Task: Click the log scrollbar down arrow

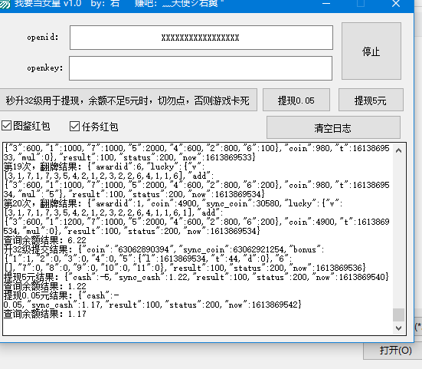Action: [x=398, y=328]
